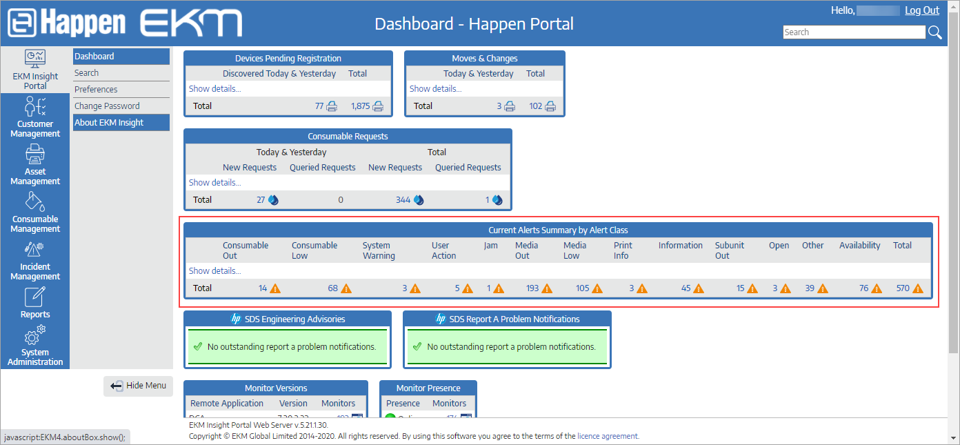The width and height of the screenshot is (960, 445).
Task: Click printer icon beside 1,875 total devices
Action: pos(378,106)
